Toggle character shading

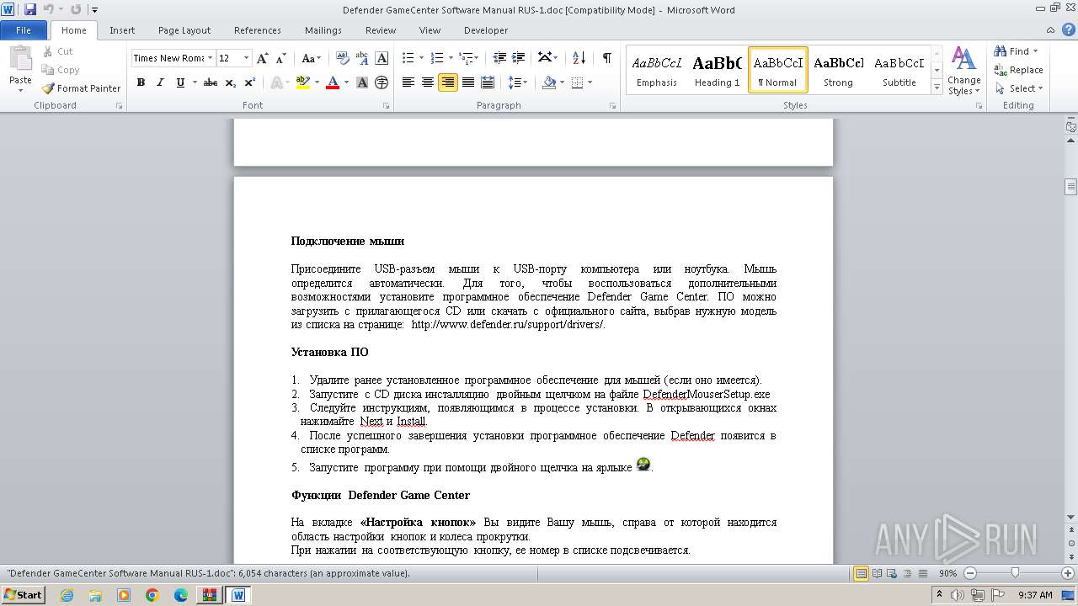point(362,82)
